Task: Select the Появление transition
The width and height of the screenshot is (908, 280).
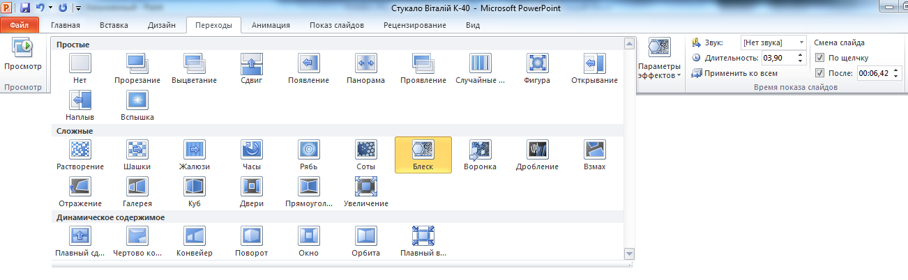Action: coord(308,69)
